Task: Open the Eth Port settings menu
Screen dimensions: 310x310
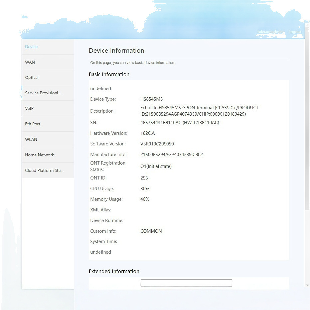Action: coord(33,124)
